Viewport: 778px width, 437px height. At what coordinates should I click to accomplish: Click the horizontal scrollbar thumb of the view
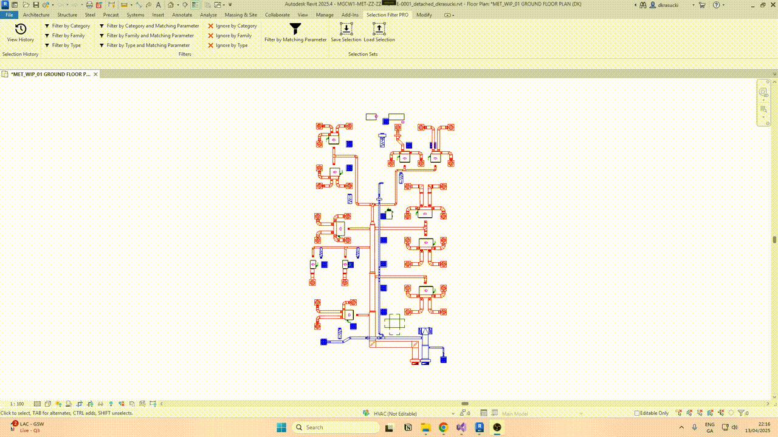click(465, 404)
